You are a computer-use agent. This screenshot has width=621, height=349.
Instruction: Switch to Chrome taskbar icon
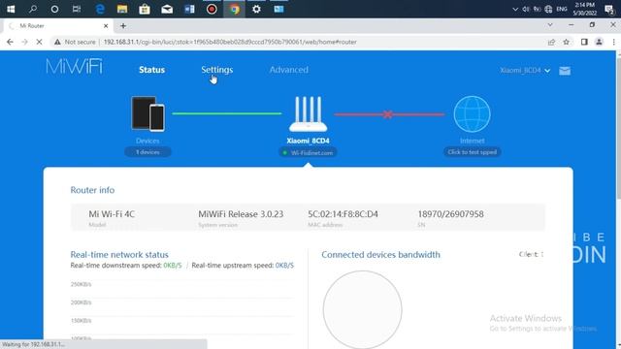click(235, 9)
